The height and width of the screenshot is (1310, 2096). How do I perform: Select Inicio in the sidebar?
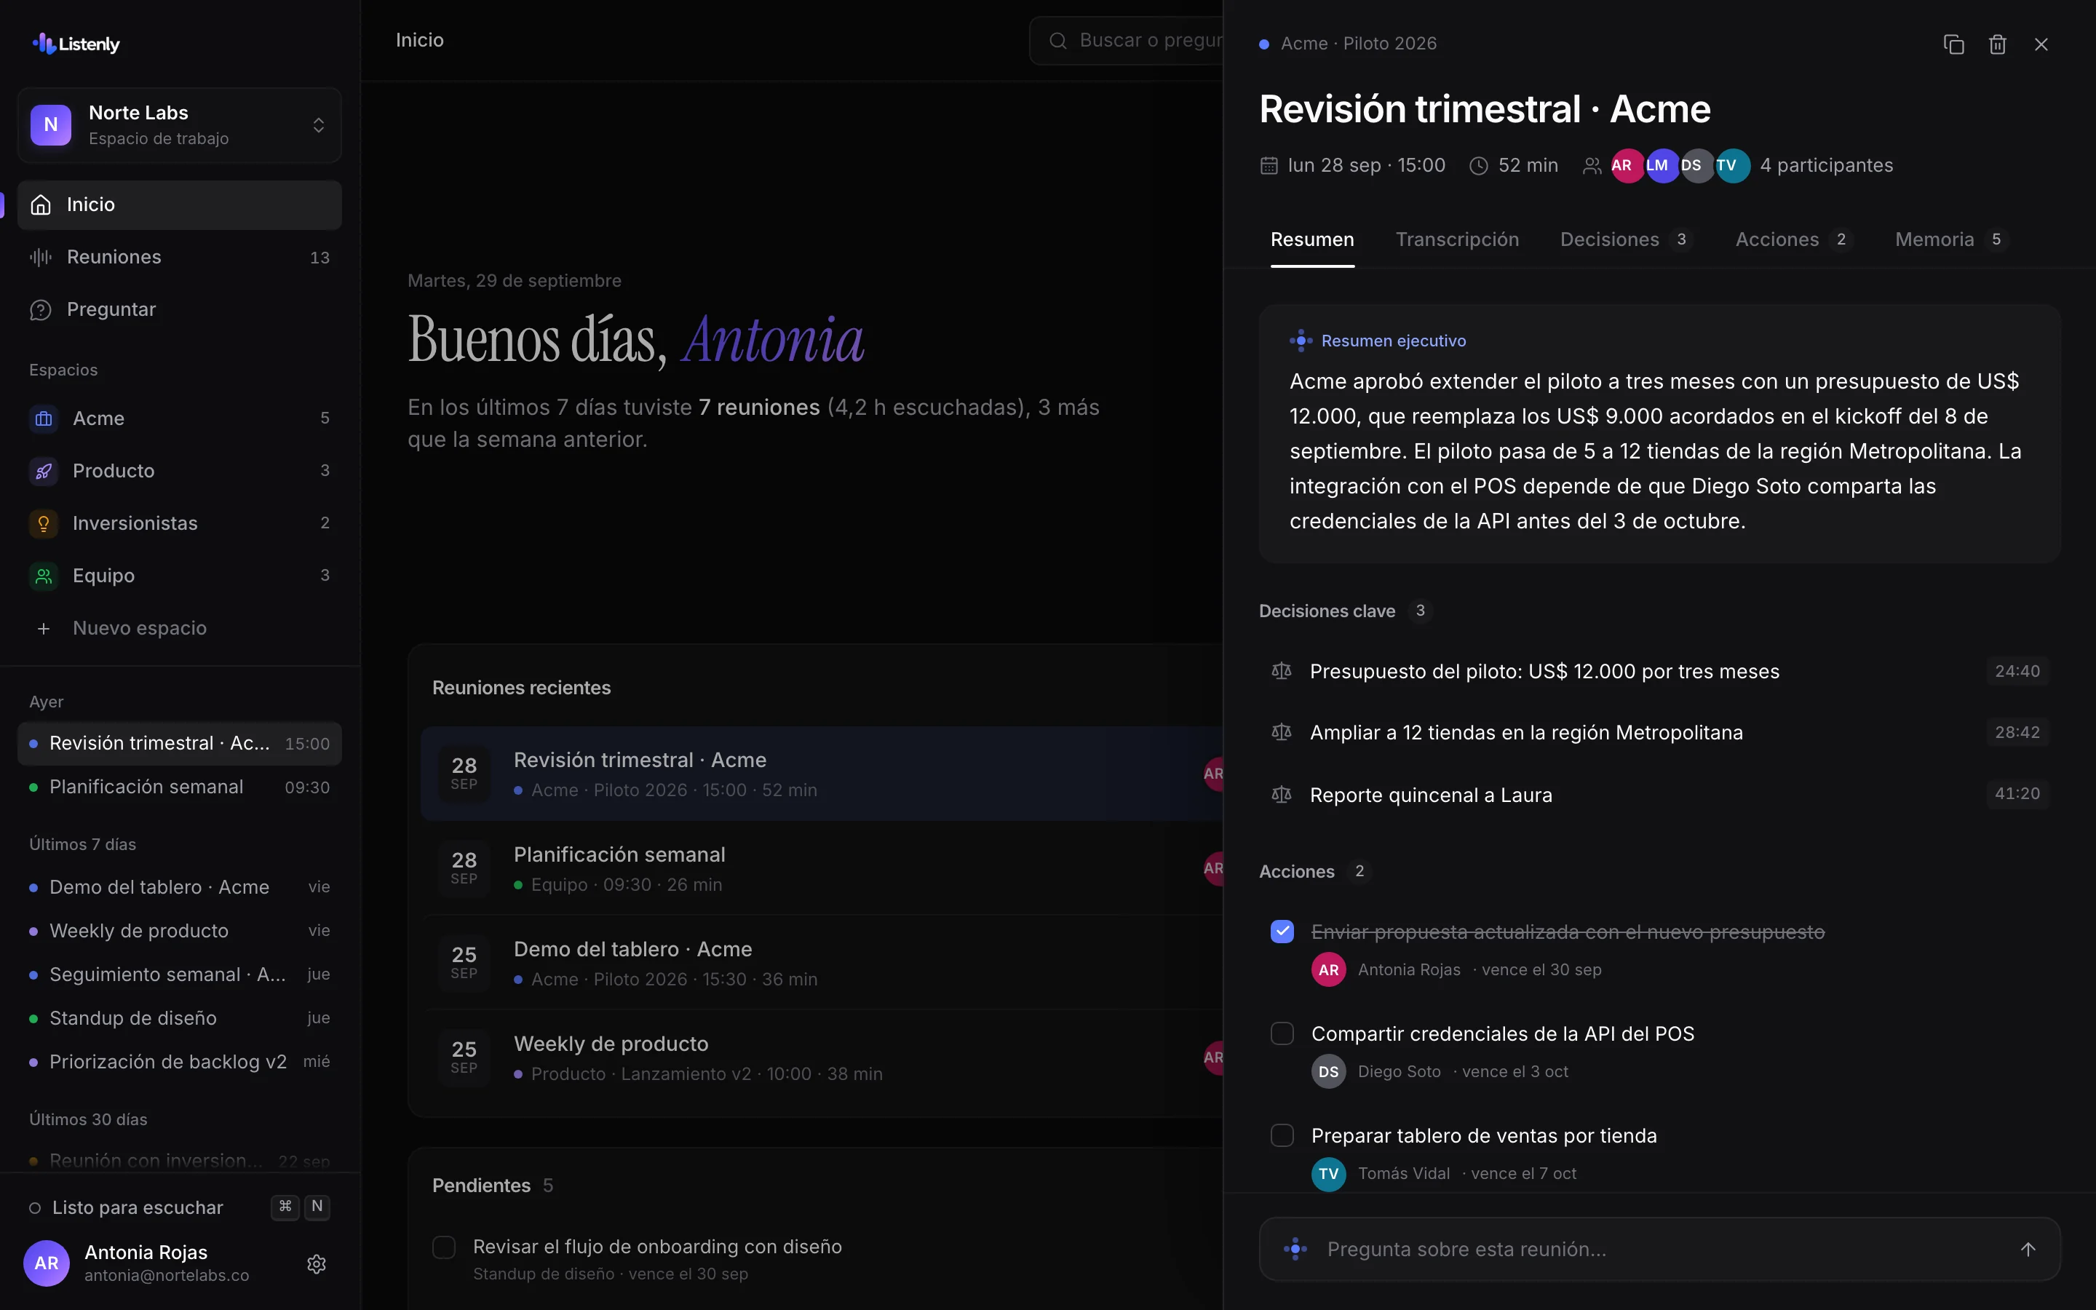(x=179, y=205)
